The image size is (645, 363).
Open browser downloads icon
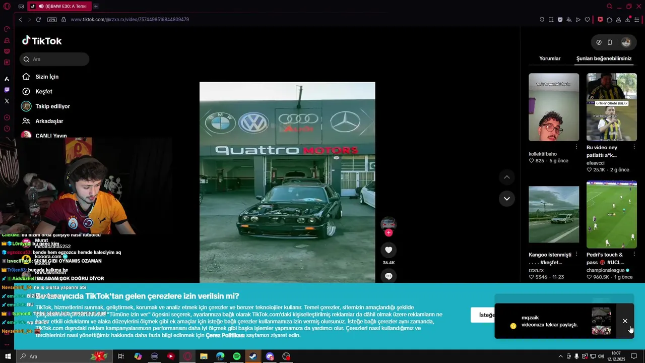coord(628,20)
